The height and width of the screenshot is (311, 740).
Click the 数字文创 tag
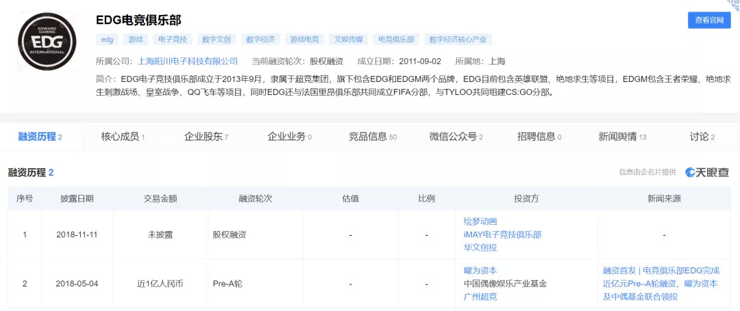(217, 40)
